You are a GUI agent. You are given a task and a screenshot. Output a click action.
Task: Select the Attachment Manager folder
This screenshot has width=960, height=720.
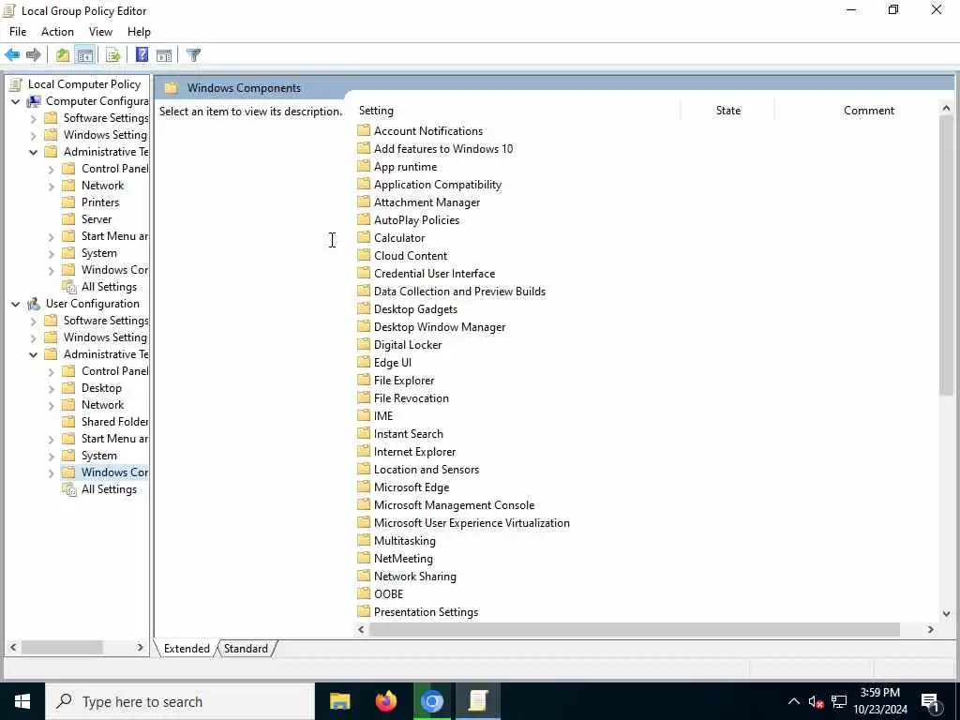pyautogui.click(x=427, y=202)
